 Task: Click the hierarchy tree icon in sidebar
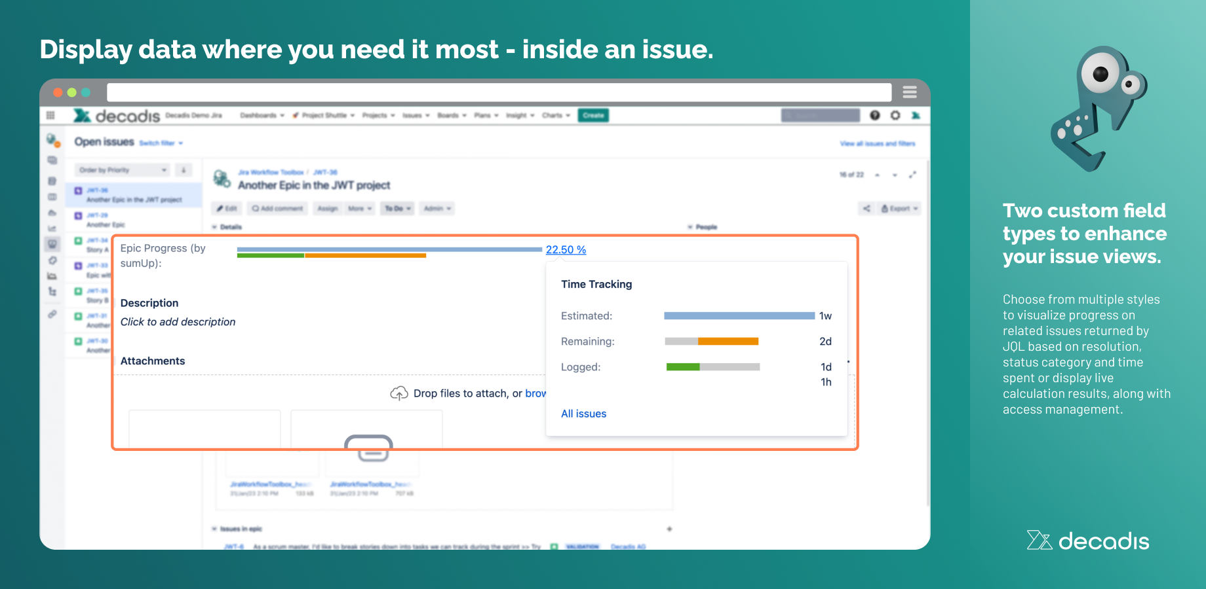[52, 292]
